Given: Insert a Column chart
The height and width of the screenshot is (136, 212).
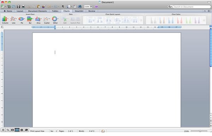Looking at the screenshot, I should (5, 20).
